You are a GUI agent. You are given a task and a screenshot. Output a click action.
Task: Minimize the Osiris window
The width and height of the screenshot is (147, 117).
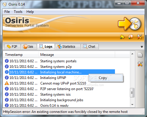pyautogui.click(x=119, y=3)
